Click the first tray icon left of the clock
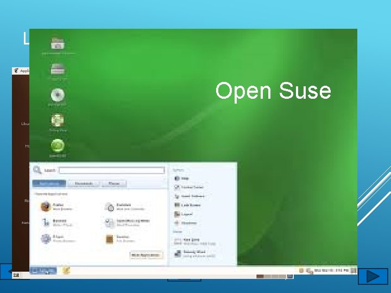Image resolution: width=391 pixels, height=293 pixels. (301, 271)
